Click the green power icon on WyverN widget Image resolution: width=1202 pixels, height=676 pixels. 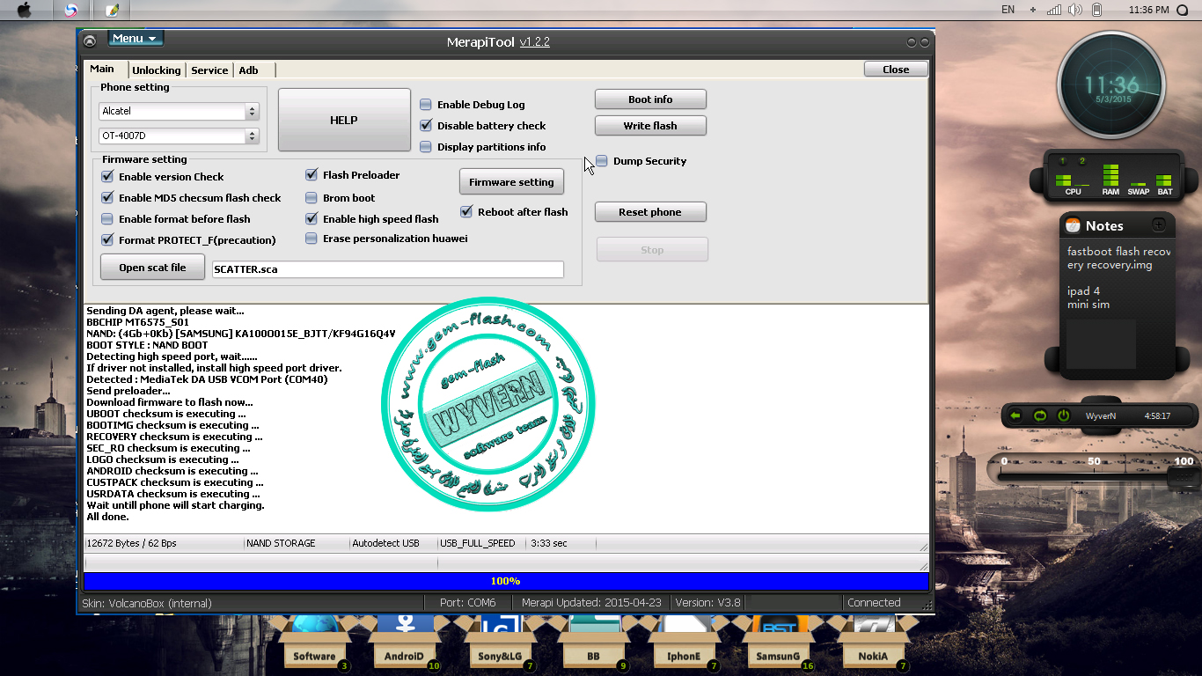(x=1063, y=415)
